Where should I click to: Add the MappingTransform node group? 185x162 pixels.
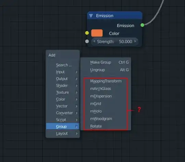point(106,81)
